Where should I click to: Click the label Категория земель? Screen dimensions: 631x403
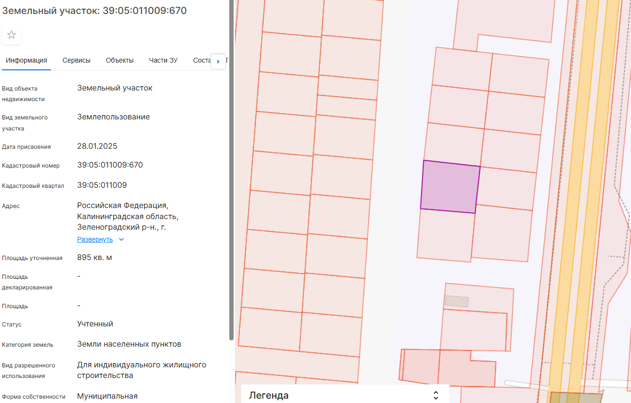pos(27,345)
